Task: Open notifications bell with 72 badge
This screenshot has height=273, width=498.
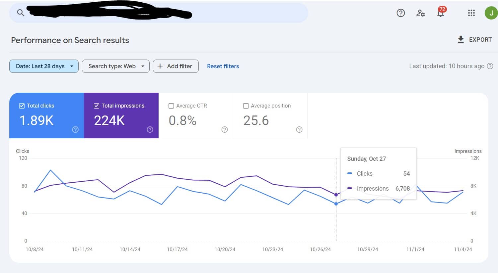Action: (x=441, y=12)
